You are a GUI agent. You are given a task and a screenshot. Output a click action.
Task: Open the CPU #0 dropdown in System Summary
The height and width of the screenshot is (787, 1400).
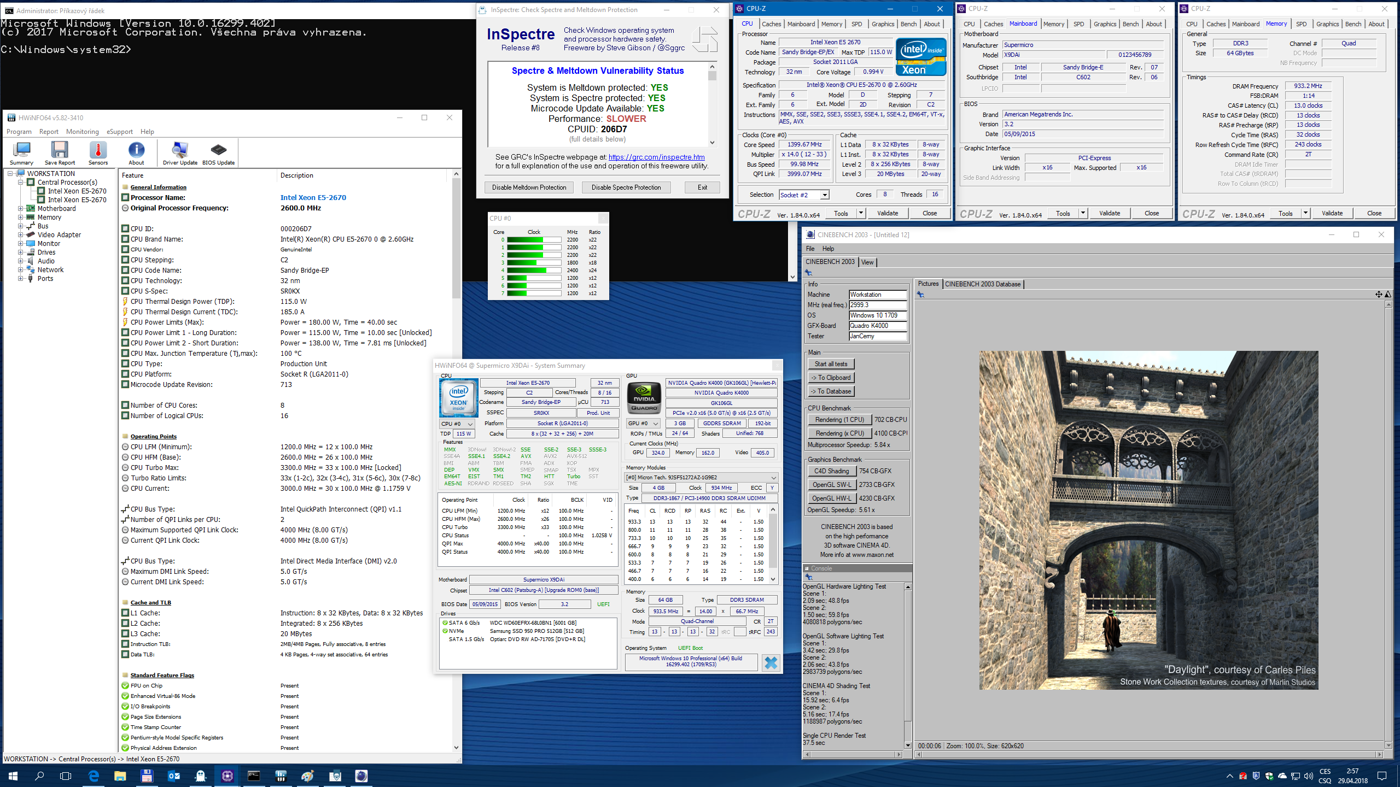pos(457,424)
